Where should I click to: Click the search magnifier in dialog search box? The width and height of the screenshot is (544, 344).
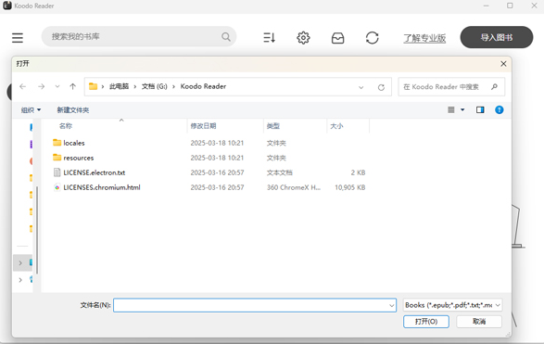pyautogui.click(x=494, y=87)
